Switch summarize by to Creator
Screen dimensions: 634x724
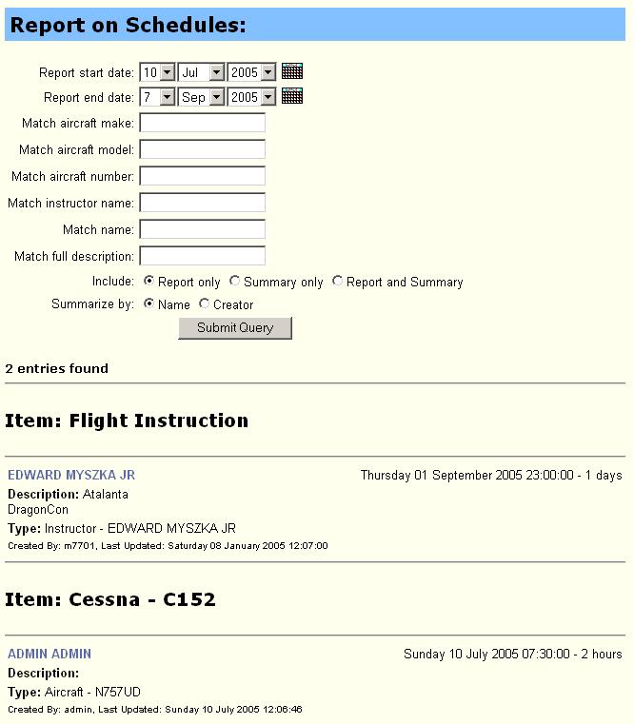click(x=205, y=303)
